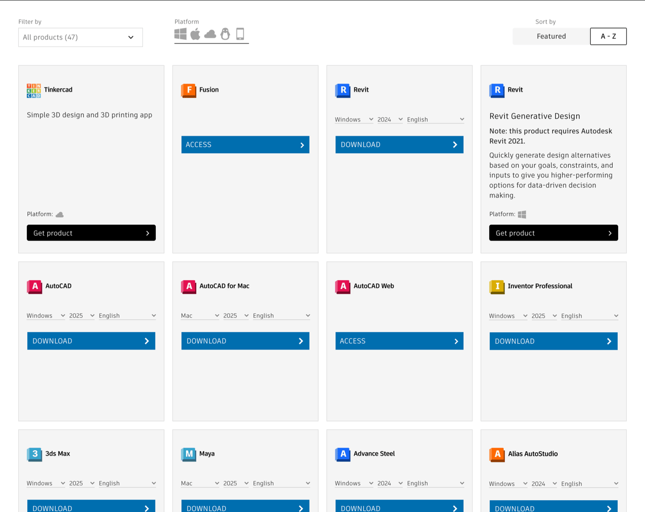Click the Revit logo in download card
Screen dimensions: 645x512
(342, 90)
